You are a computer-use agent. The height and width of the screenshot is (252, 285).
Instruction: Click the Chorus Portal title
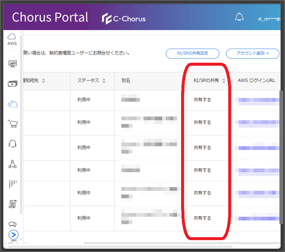pos(50,17)
